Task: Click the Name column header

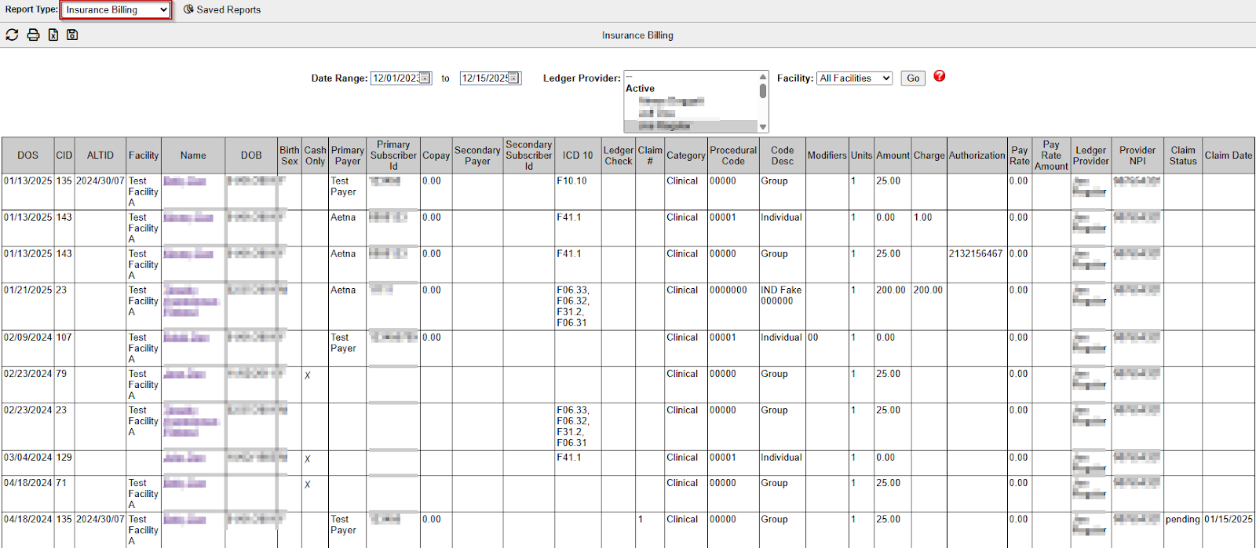Action: point(193,155)
